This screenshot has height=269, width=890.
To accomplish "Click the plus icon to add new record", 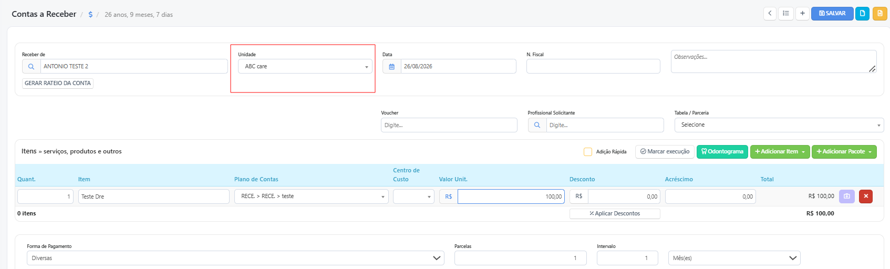I will pos(802,13).
